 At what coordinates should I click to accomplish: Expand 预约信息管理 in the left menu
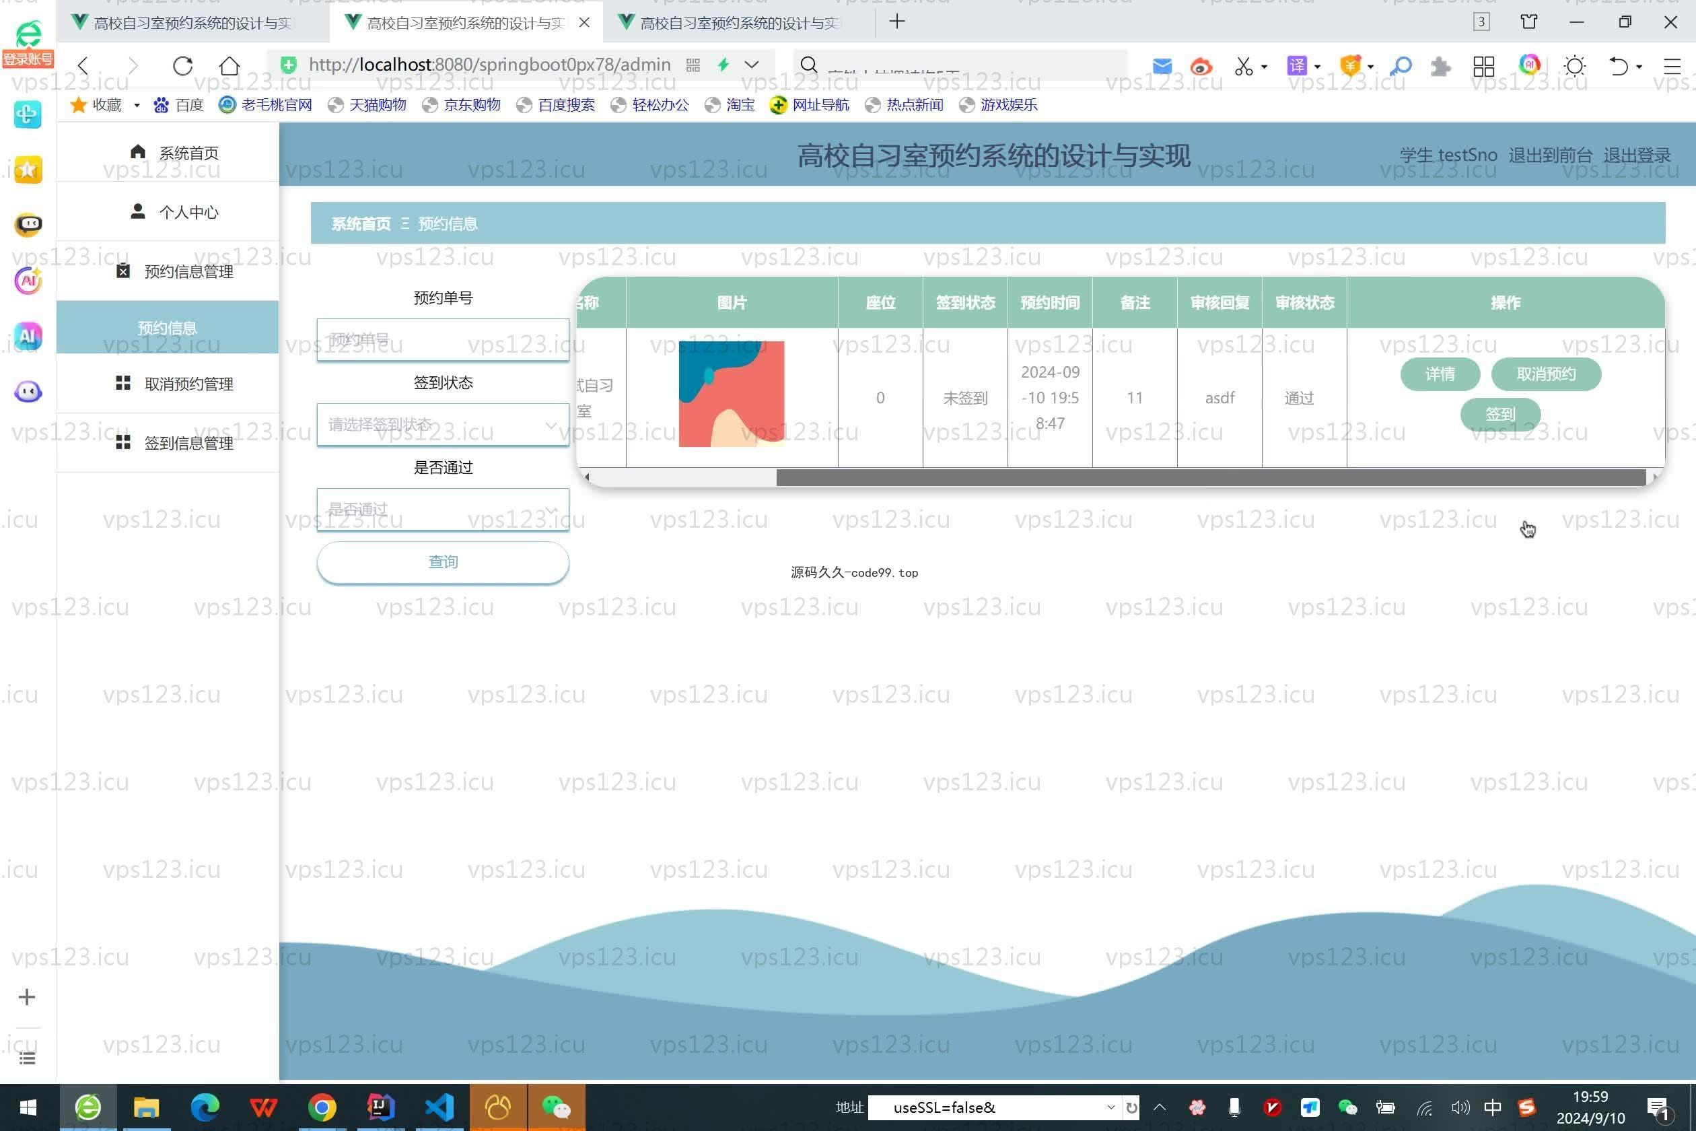pos(168,271)
